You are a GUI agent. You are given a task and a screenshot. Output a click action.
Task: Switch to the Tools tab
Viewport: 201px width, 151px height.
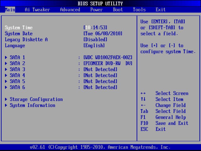pos(139,10)
